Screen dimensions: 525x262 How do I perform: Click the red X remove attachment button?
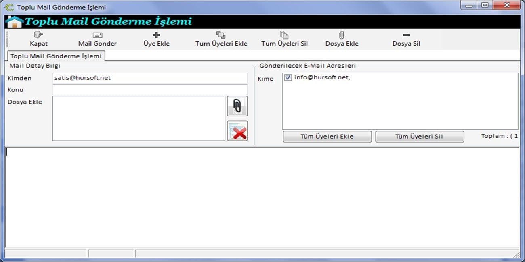[237, 131]
